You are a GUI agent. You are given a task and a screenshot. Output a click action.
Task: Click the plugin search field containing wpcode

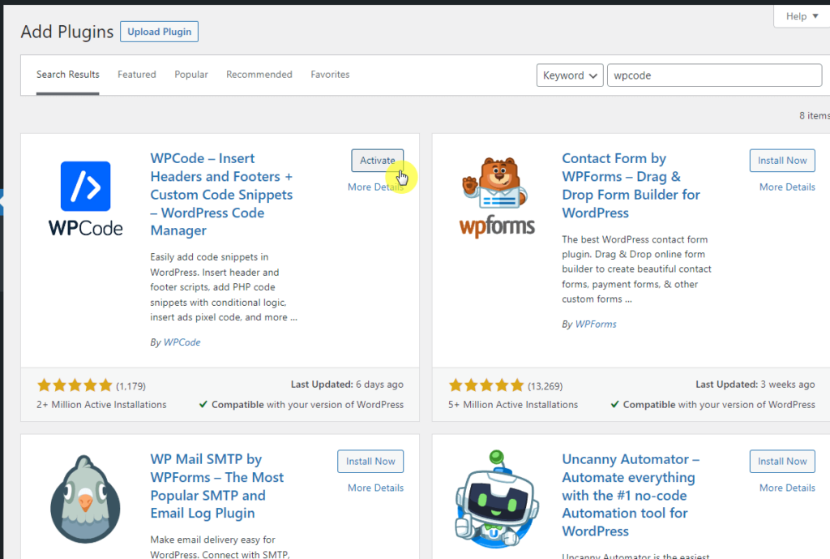714,75
